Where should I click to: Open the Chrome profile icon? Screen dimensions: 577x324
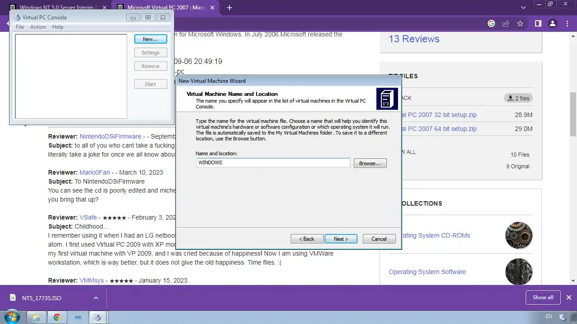pos(553,23)
